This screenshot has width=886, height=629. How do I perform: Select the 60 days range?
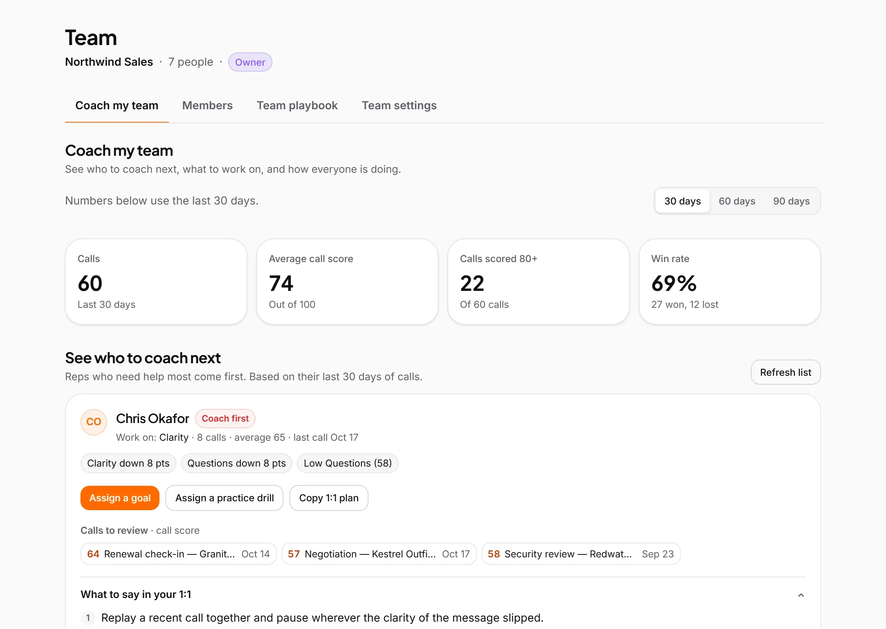(737, 201)
